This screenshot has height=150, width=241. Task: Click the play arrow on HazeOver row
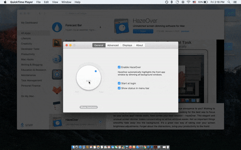pyautogui.click(x=100, y=122)
